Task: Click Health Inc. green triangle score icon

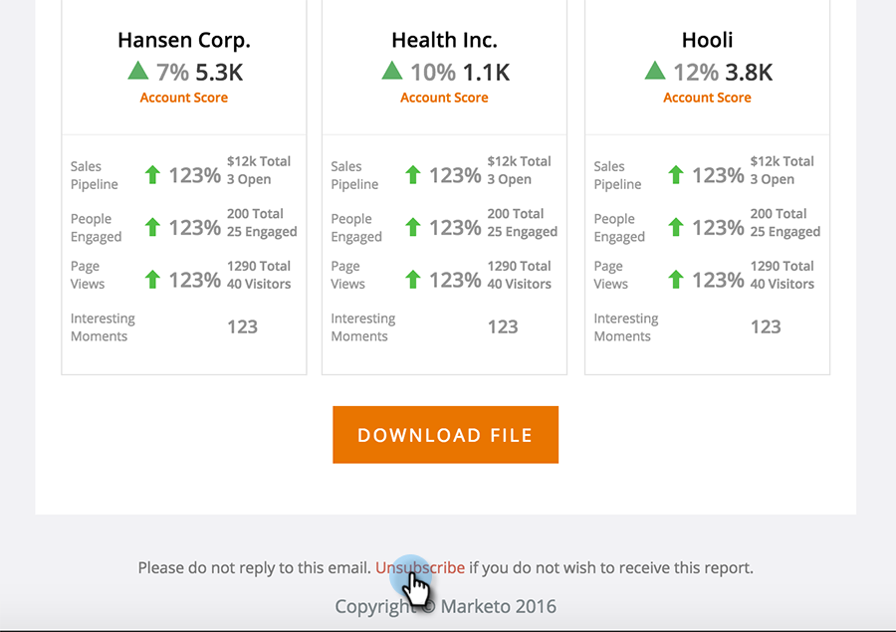Action: point(392,71)
